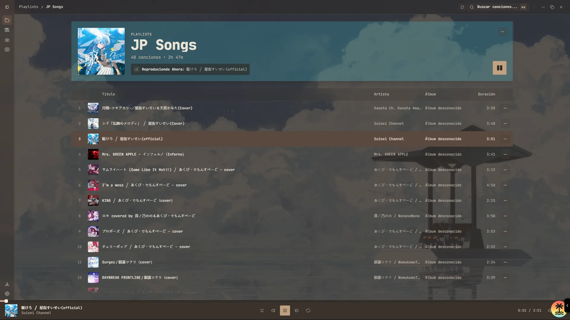This screenshot has width=570, height=320.
Task: Select the プロポーズ cover track
Action: (x=292, y=231)
